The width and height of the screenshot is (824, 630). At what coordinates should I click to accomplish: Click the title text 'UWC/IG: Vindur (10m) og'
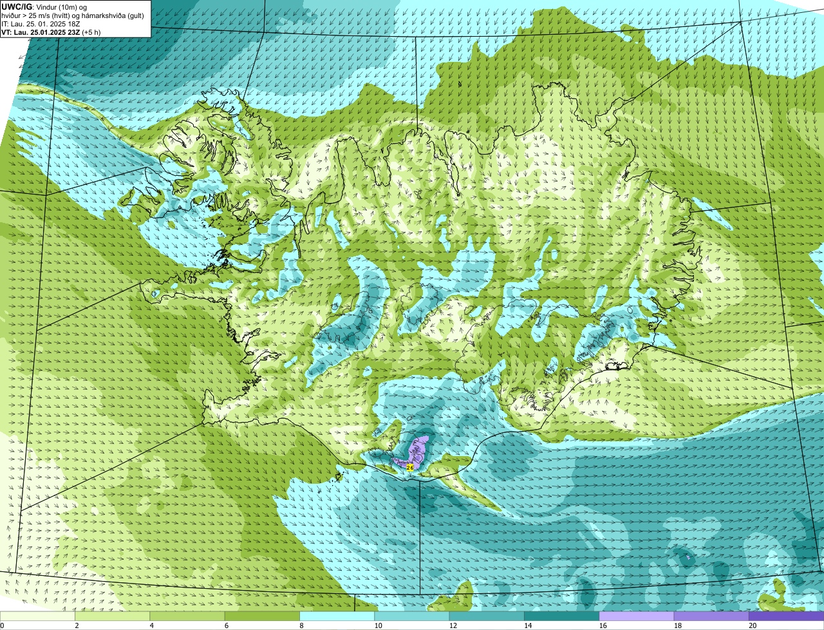tap(44, 7)
